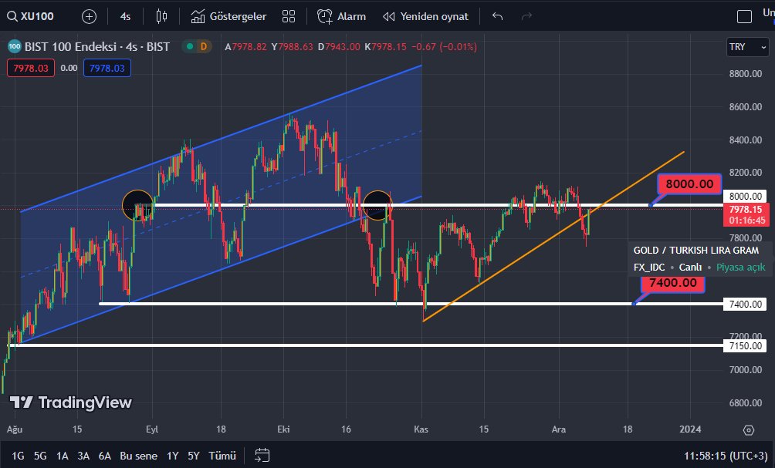The width and height of the screenshot is (775, 468).
Task: Set range to 5Y
Action: 193,456
